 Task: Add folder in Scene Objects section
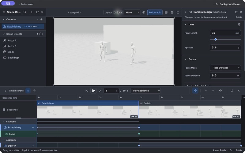tap(41, 34)
